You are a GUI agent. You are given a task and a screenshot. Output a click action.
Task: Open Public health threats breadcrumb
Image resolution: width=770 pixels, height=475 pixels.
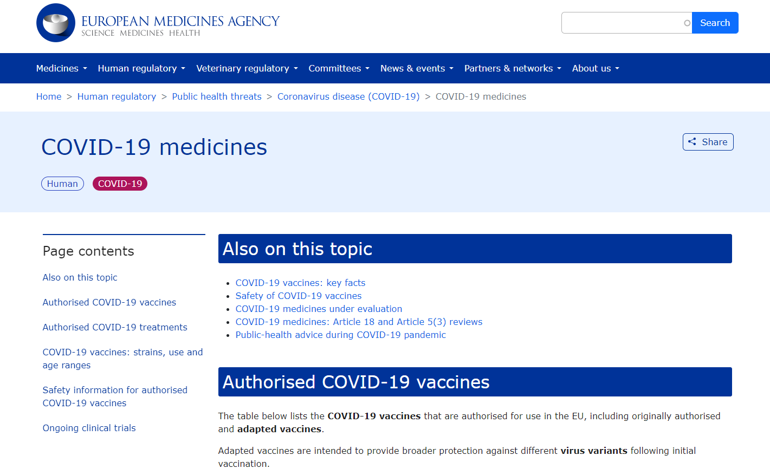(x=217, y=96)
